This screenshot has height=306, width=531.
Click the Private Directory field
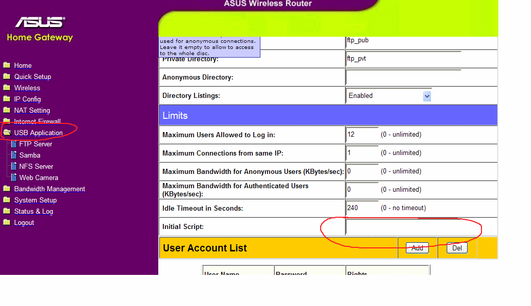pos(404,59)
